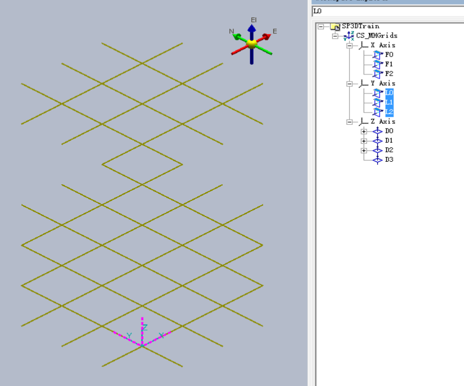
Task: Collapse the X Axis tree node
Action: 349,46
